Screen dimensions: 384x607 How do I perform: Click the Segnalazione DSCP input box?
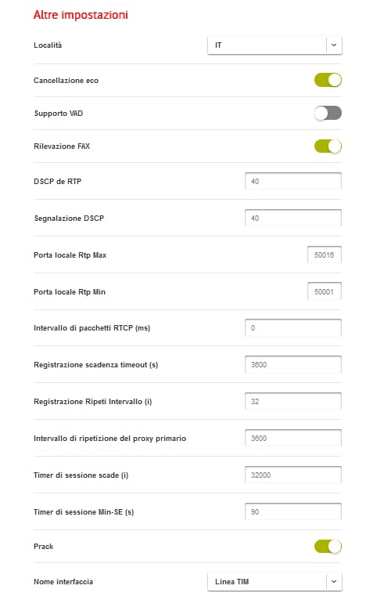click(x=293, y=218)
